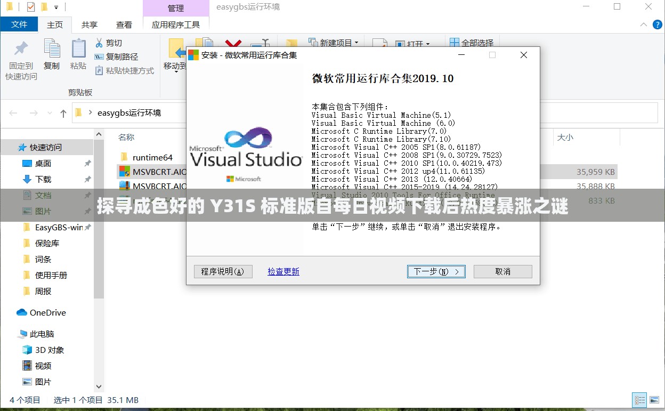Open Downloads (下载) in Quick access
The width and height of the screenshot is (665, 411).
point(43,179)
